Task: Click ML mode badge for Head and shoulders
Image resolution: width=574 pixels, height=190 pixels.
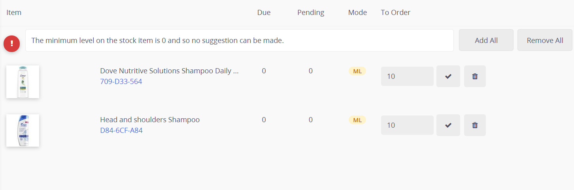Action: point(357,120)
